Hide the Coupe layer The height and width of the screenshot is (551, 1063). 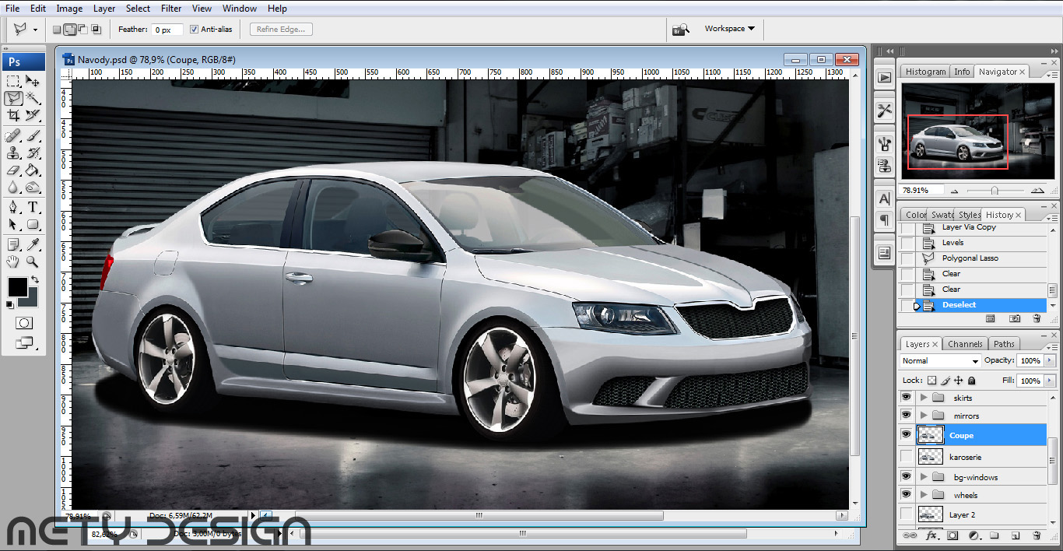pos(906,435)
